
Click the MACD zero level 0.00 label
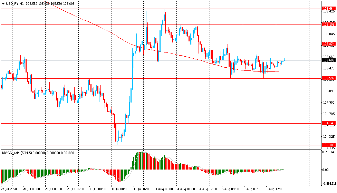pyautogui.click(x=325, y=170)
